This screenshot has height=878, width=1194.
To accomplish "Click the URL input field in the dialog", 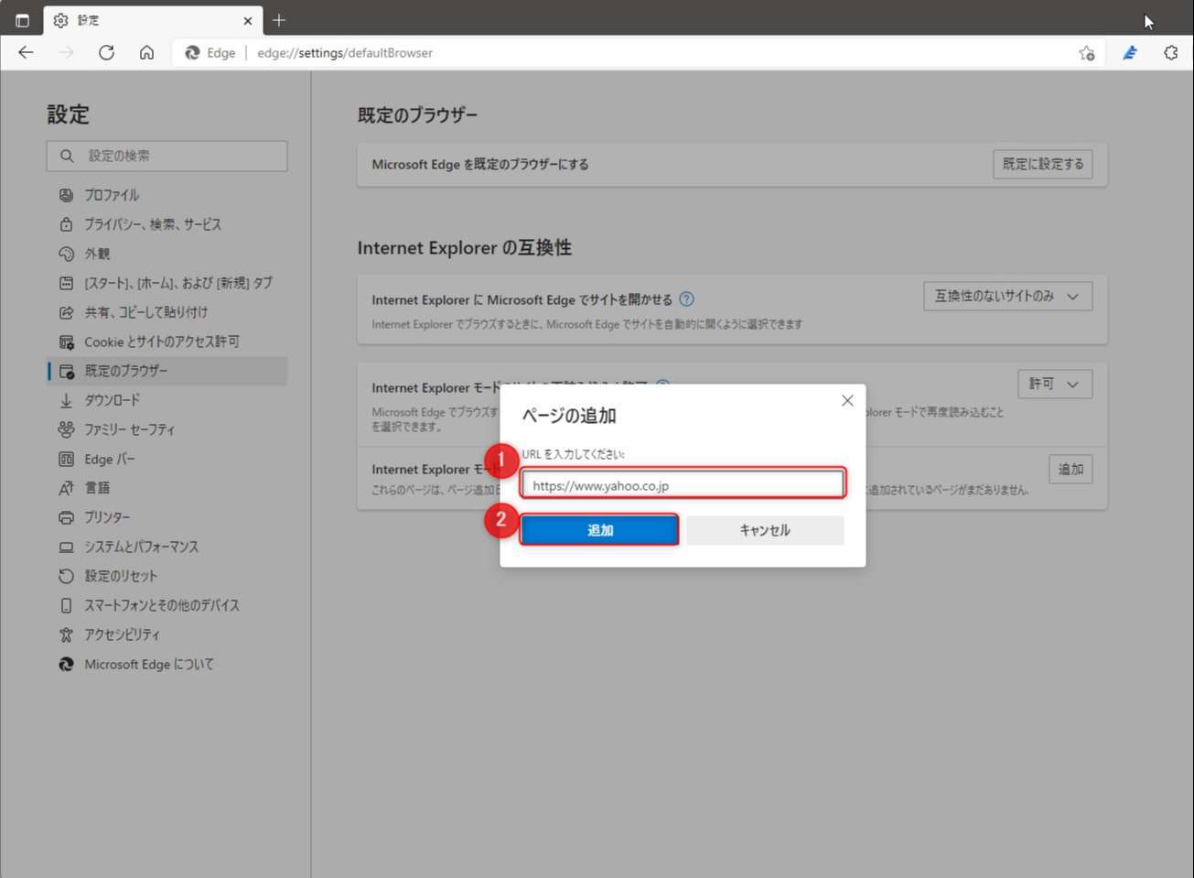I will (683, 484).
